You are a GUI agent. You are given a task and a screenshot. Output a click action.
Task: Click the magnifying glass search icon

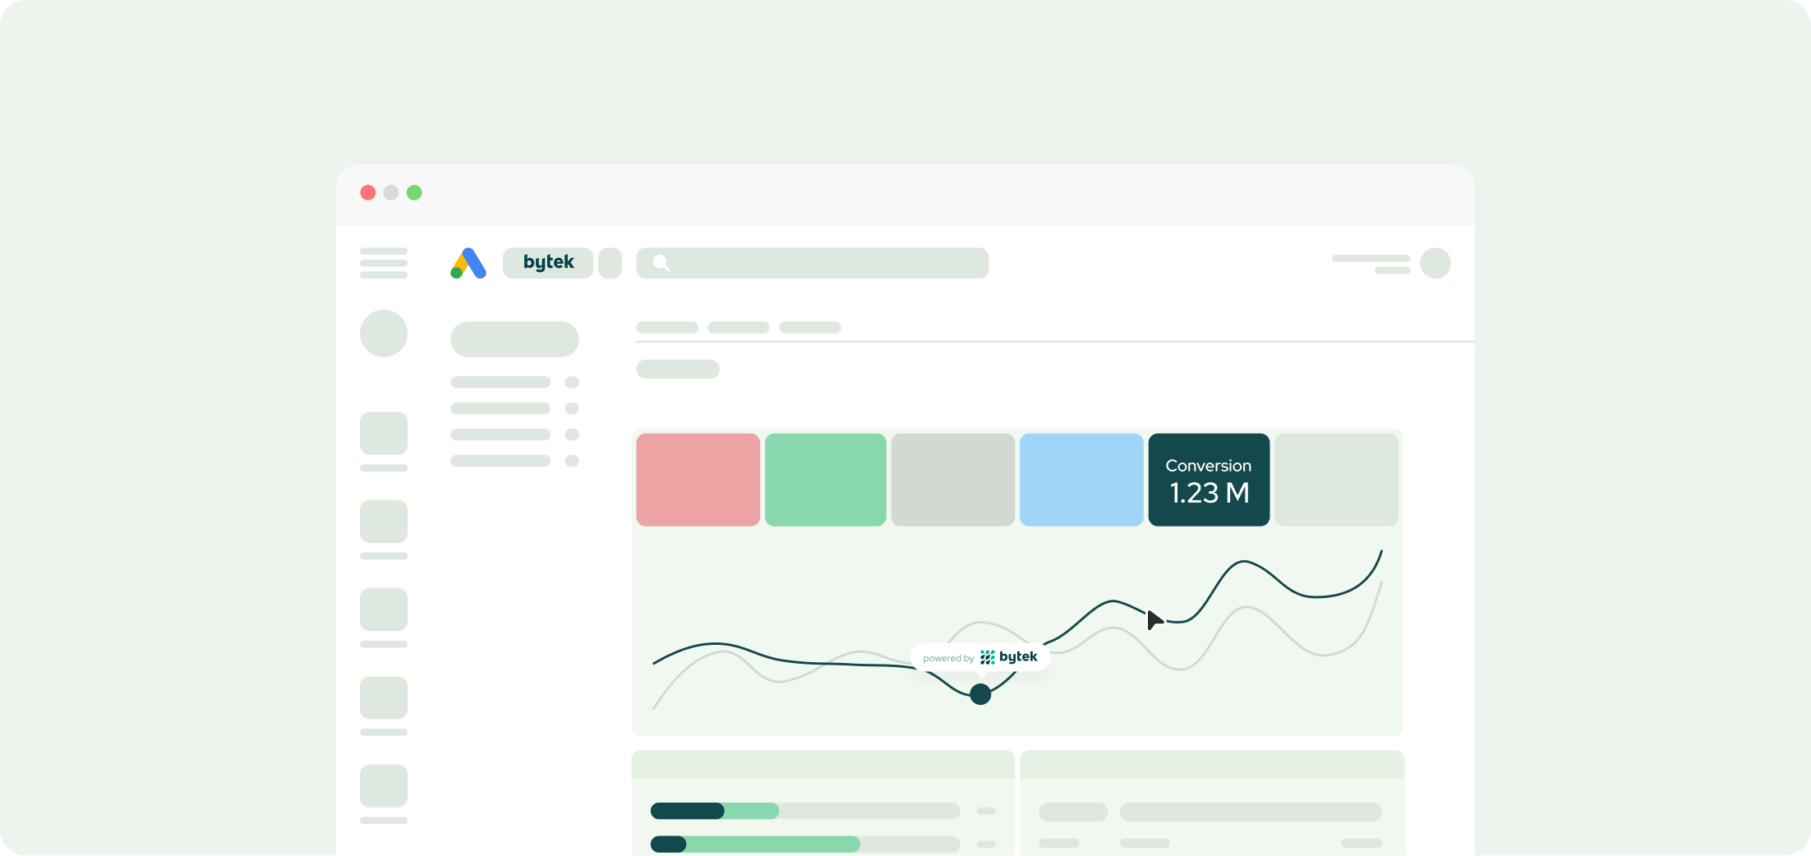(661, 263)
